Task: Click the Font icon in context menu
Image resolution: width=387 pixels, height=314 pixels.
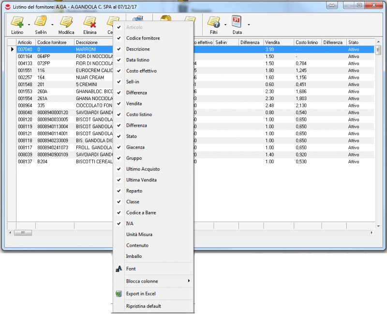Action: click(x=119, y=269)
